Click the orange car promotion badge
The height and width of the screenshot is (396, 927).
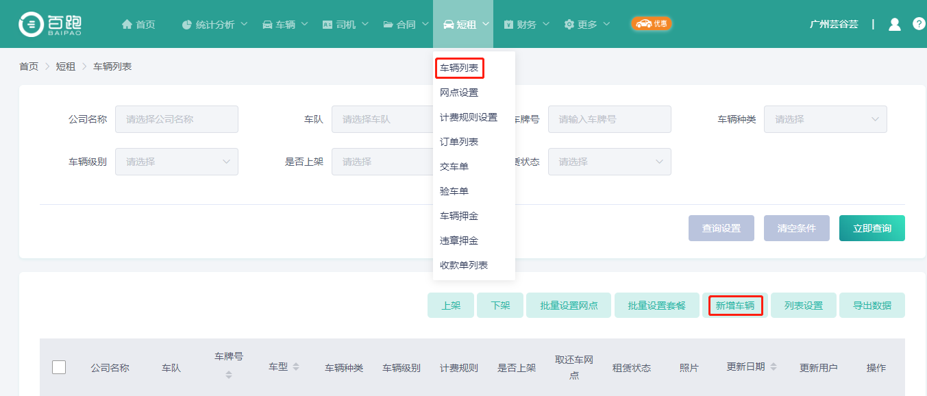point(651,24)
